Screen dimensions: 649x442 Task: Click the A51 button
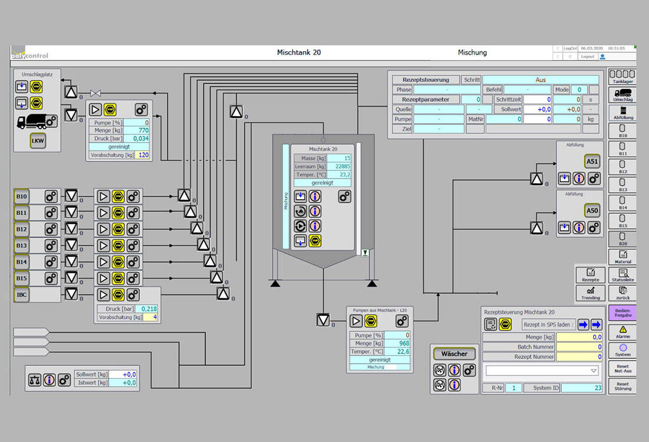tap(592, 161)
